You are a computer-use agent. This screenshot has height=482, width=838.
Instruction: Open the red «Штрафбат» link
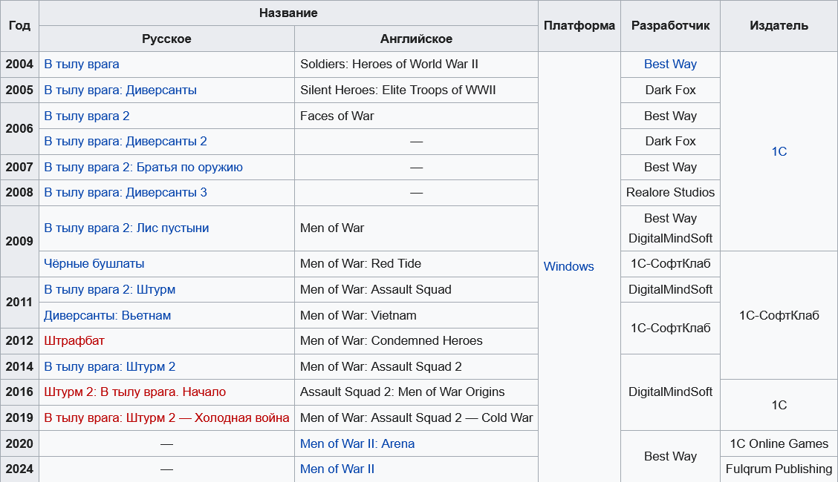pos(74,341)
